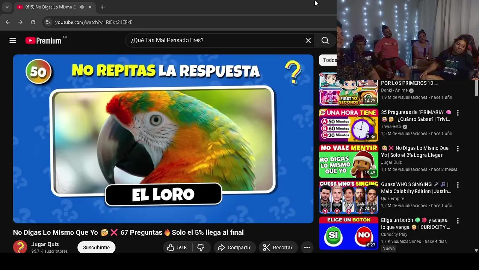Image resolution: width=479 pixels, height=270 pixels.
Task: Click the main video title text
Action: point(128,232)
